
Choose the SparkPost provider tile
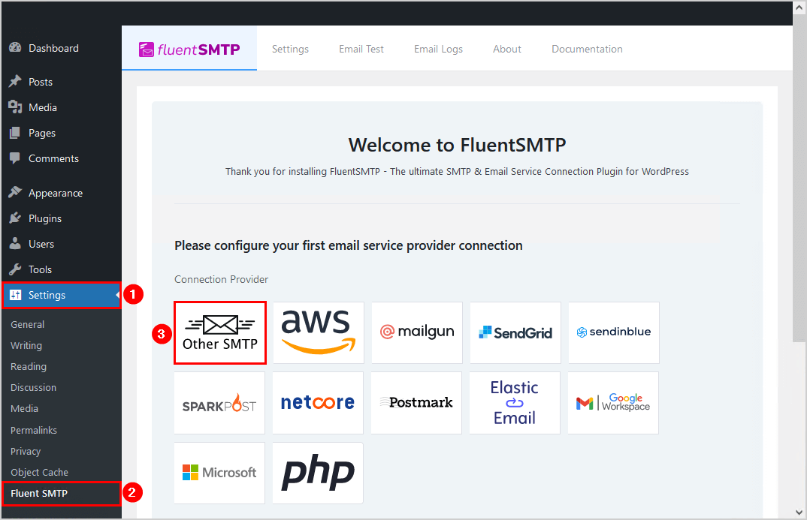click(x=219, y=403)
